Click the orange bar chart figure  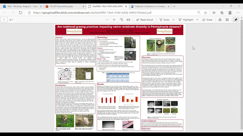click(x=129, y=99)
